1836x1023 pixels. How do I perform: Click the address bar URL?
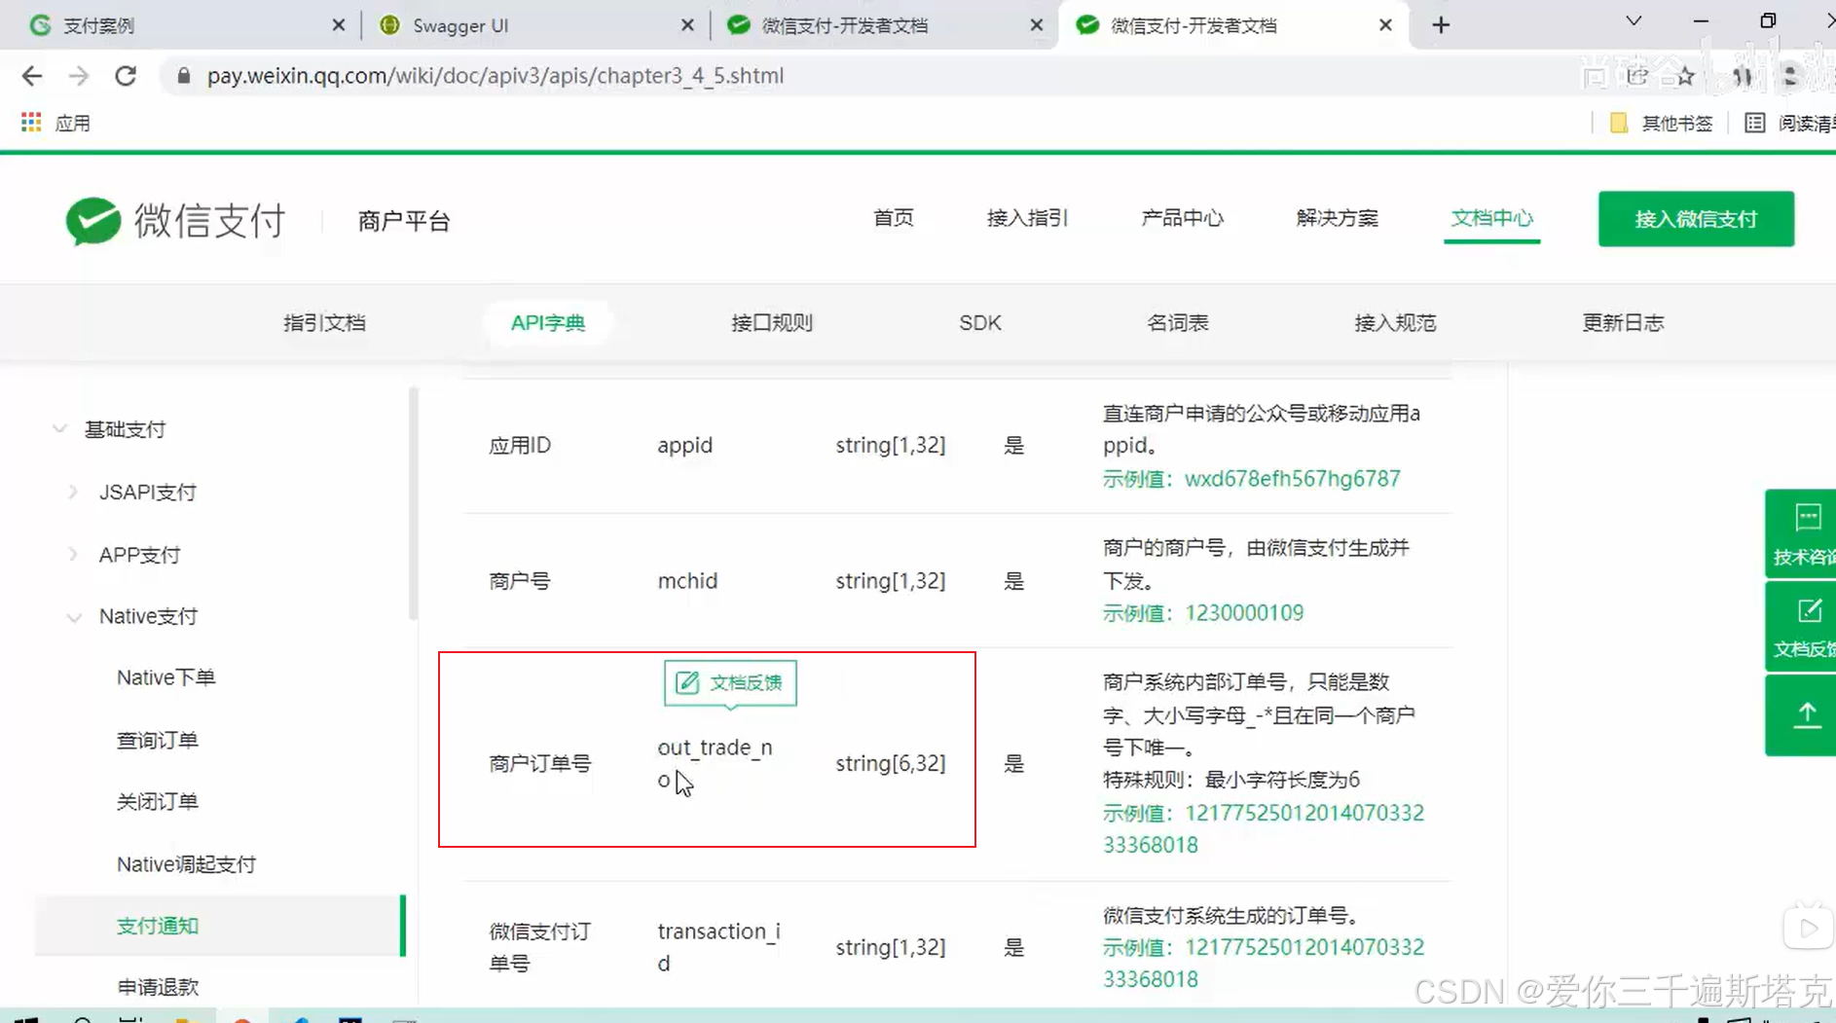(495, 76)
